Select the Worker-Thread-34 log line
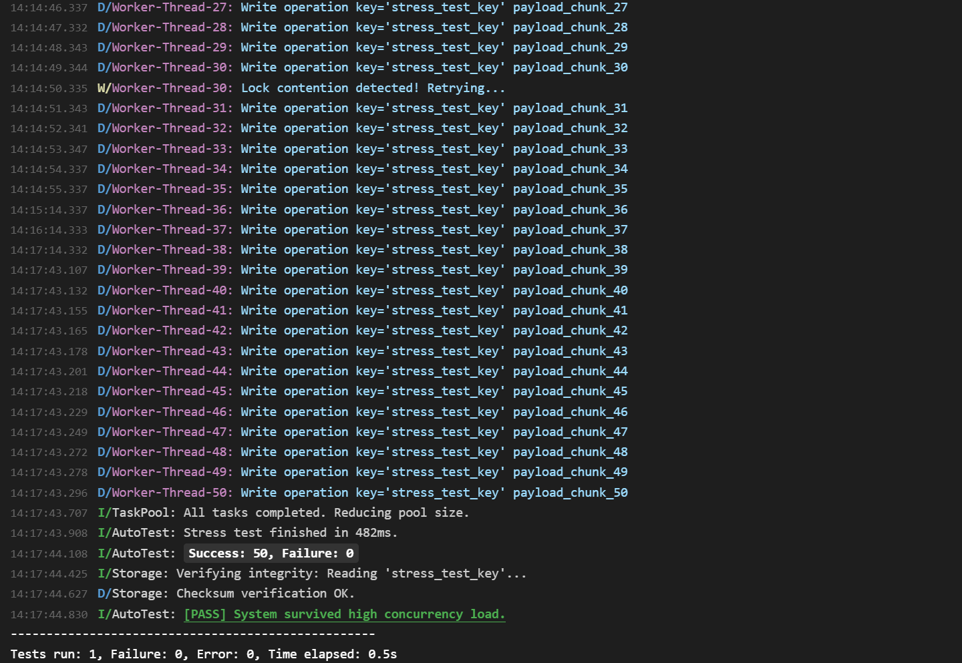Viewport: 962px width, 663px height. [319, 169]
